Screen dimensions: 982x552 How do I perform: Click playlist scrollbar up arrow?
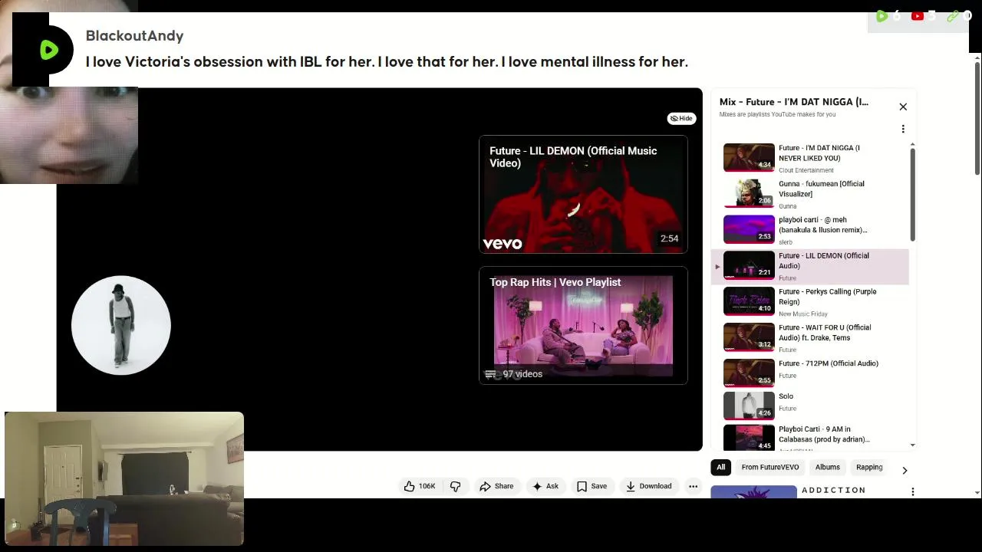[912, 144]
